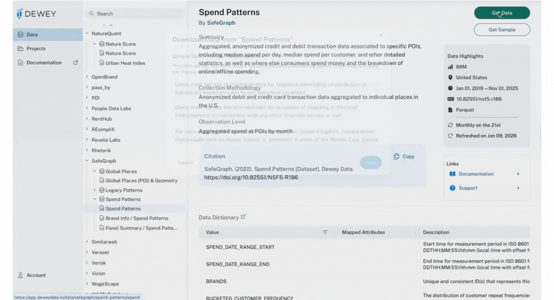Open the Data section database icon

click(21, 34)
